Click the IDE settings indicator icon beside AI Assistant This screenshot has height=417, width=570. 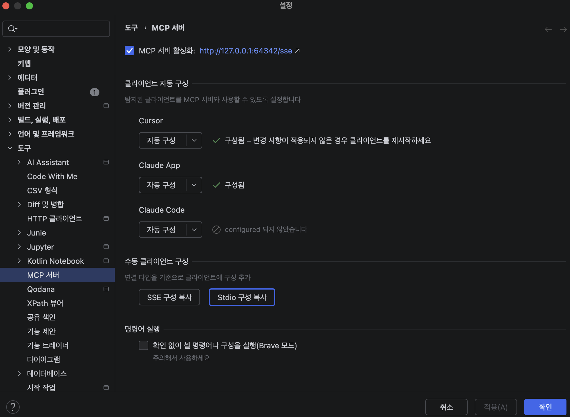106,162
